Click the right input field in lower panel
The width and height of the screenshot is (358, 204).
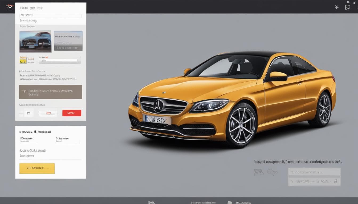click(67, 142)
